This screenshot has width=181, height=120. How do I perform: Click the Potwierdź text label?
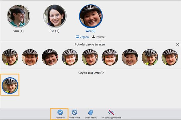pyautogui.click(x=60, y=117)
